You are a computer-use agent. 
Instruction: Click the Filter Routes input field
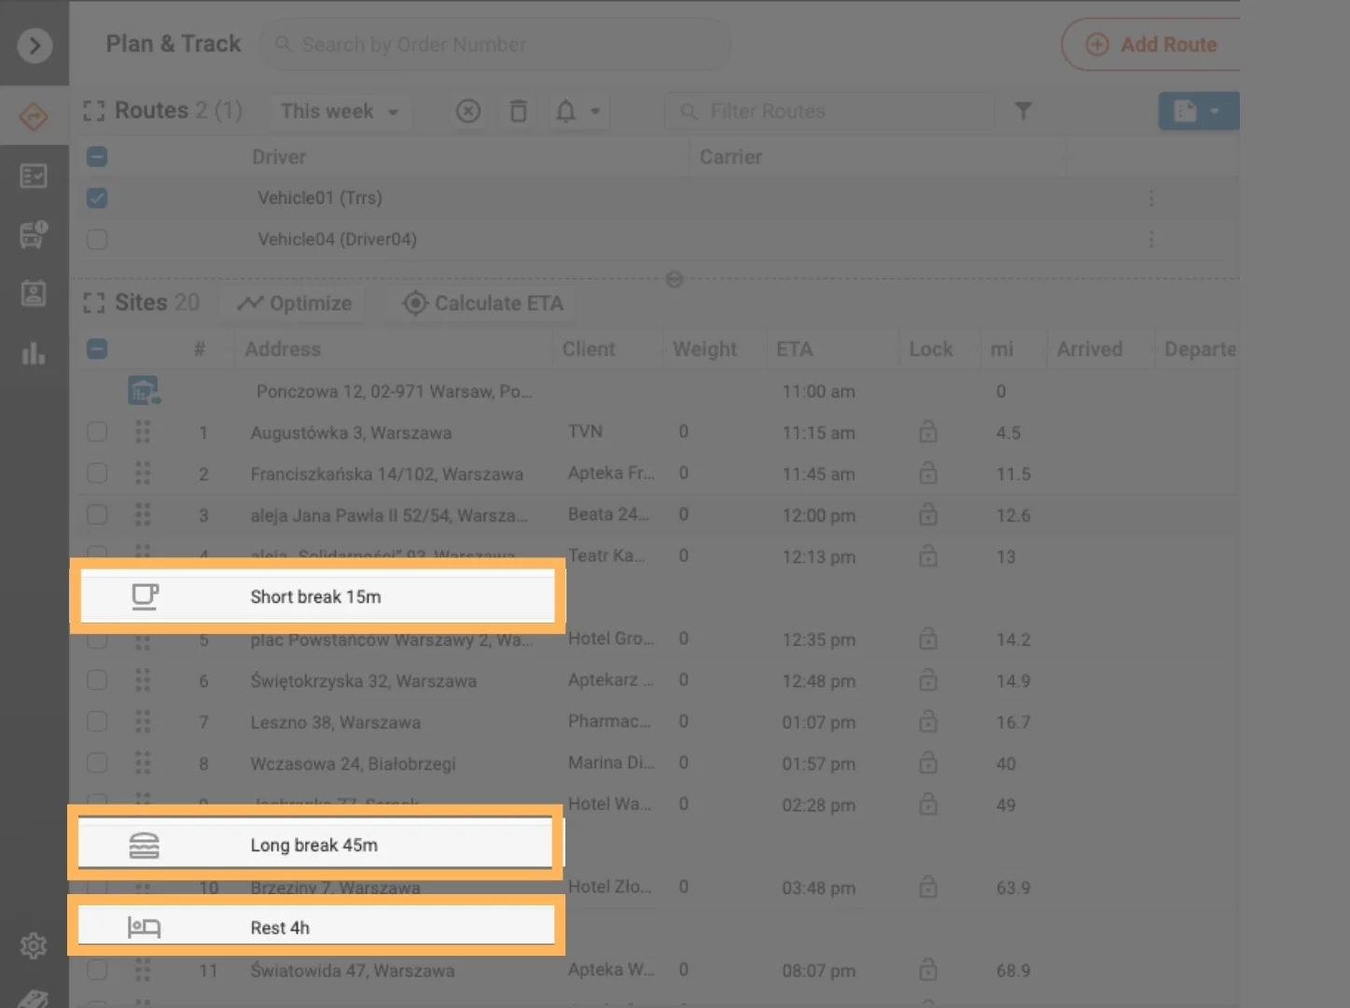pyautogui.click(x=828, y=111)
